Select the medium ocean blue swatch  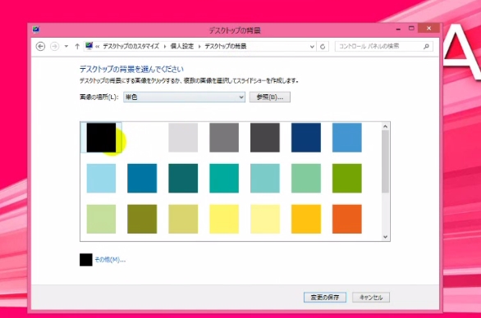[x=142, y=179]
